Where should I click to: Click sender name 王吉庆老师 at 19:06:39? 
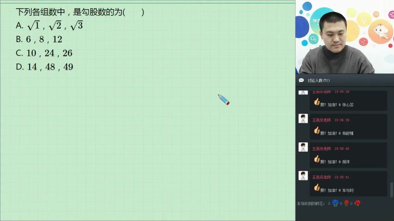point(322,120)
